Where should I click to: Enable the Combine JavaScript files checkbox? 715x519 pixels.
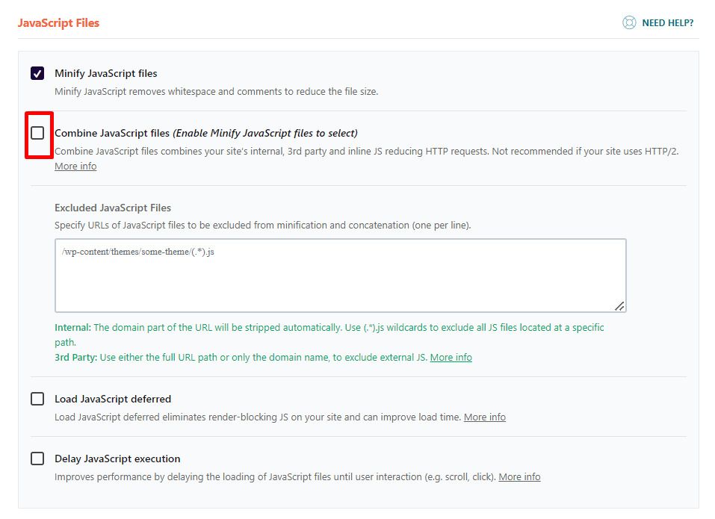tap(37, 133)
